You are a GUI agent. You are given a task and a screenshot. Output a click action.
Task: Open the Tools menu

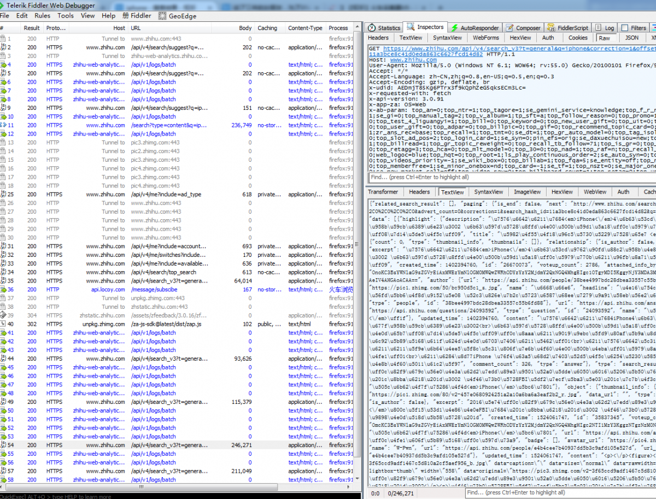coord(66,16)
